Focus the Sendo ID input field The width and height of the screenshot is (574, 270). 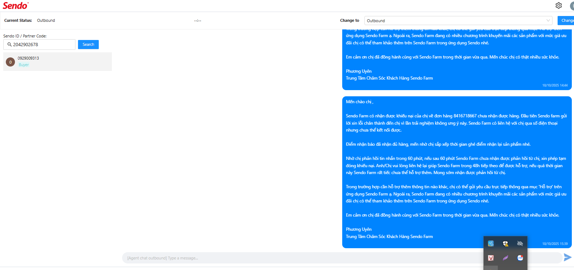pyautogui.click(x=39, y=44)
